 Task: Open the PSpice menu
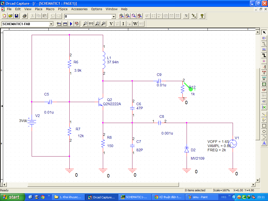pos(63,9)
